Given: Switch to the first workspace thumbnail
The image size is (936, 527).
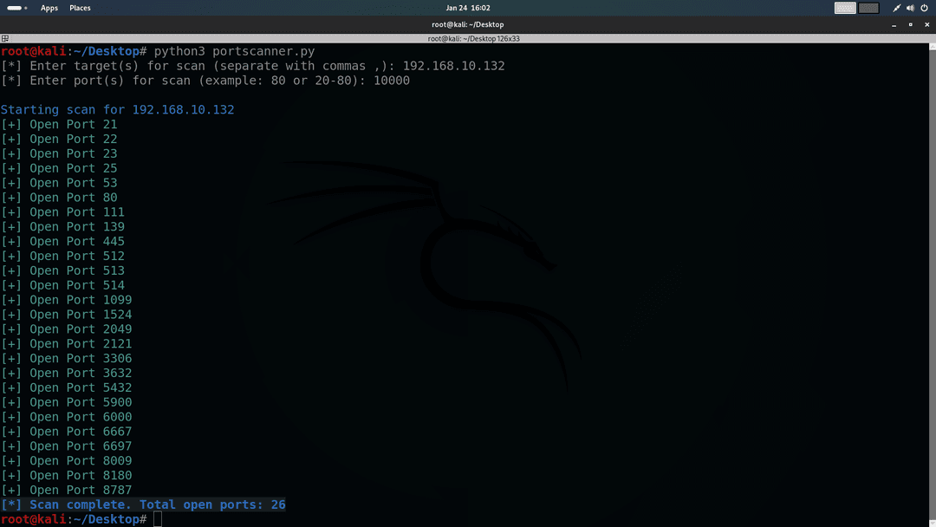Looking at the screenshot, I should pos(845,8).
